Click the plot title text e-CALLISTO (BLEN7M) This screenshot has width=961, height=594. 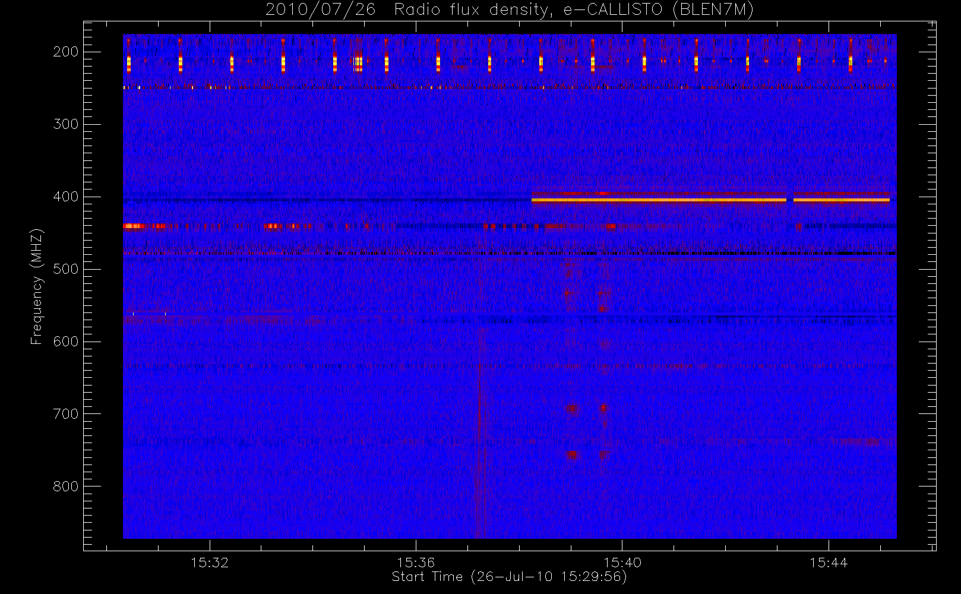click(658, 10)
